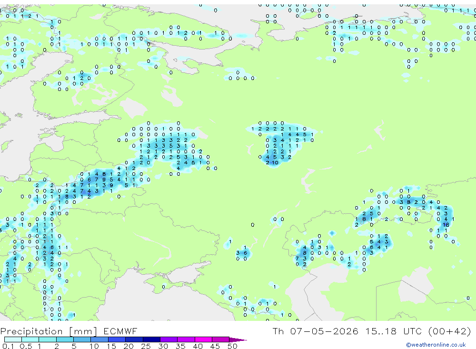
Task: Click the legend scale label '25'
Action: click(x=146, y=346)
